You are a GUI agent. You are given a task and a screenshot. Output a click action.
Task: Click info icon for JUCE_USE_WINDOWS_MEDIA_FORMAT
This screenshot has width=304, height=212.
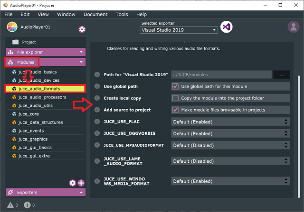(97, 181)
